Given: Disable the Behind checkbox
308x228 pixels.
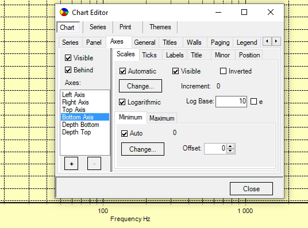Looking at the screenshot, I should coord(68,70).
